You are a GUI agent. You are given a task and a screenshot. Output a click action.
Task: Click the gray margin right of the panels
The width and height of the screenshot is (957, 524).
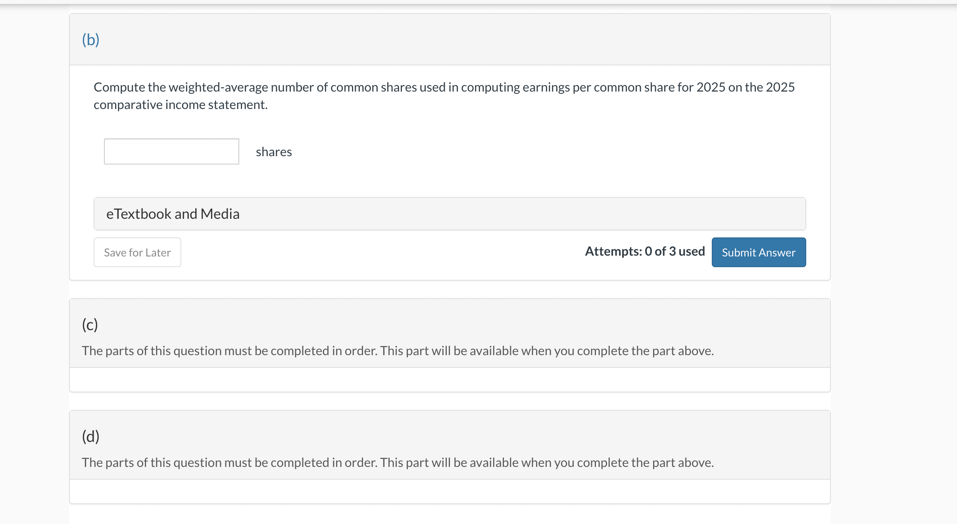click(893, 262)
